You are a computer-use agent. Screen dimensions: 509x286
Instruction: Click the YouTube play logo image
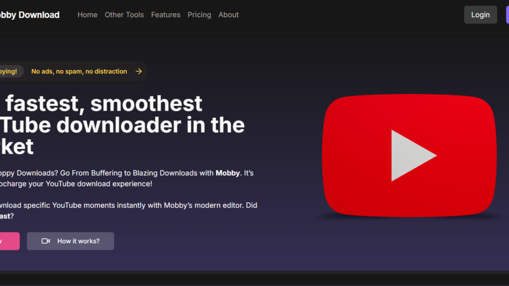click(x=409, y=155)
